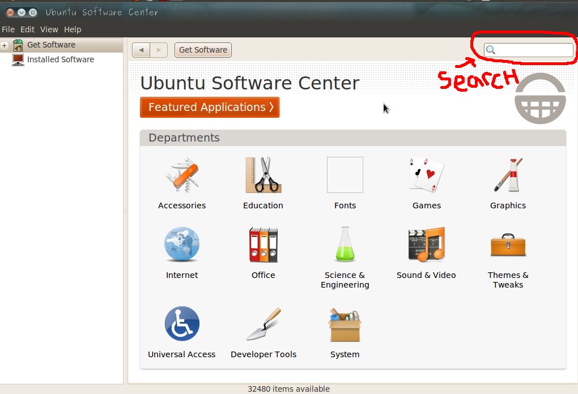The height and width of the screenshot is (394, 578).
Task: Open the Games playing cards icon
Action: (x=427, y=175)
